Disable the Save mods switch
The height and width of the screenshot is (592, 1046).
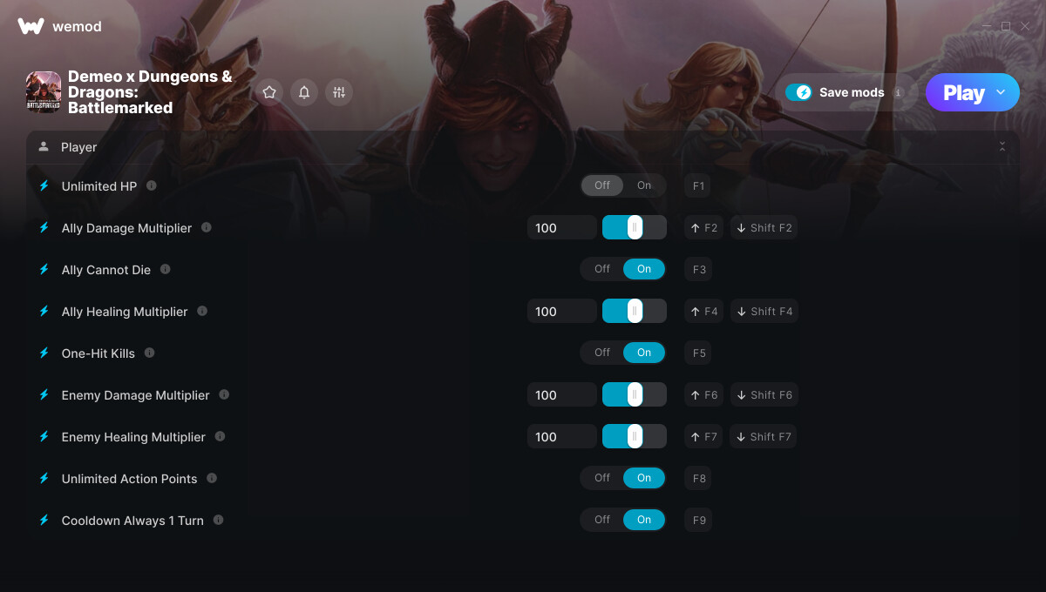click(798, 92)
